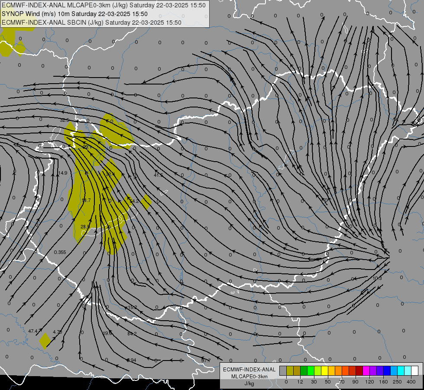Select the legend tick label 250
Viewport: 424px width, 390px height.
pos(397,382)
